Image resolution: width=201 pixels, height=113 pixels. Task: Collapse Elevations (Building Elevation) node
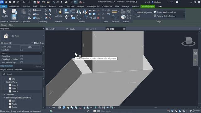click(x=4, y=98)
